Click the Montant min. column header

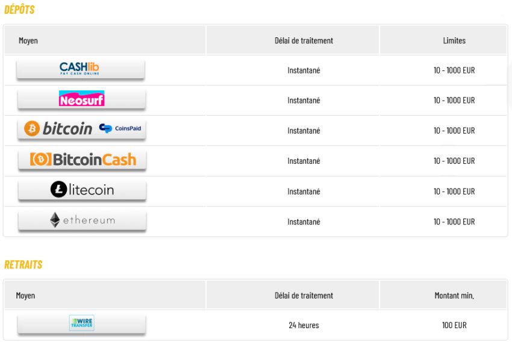454,296
